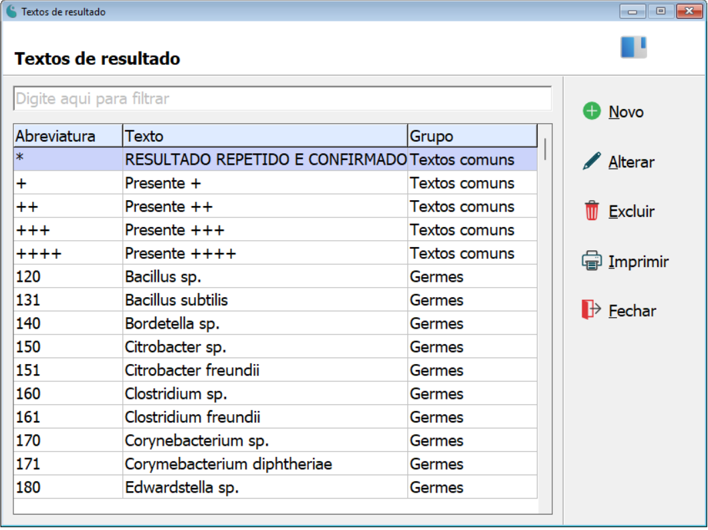Click the '*' abbreviation cell
The width and height of the screenshot is (708, 530).
[x=68, y=159]
